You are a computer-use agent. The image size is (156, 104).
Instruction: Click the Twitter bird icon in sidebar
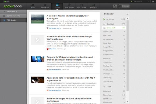[x=5, y=12]
